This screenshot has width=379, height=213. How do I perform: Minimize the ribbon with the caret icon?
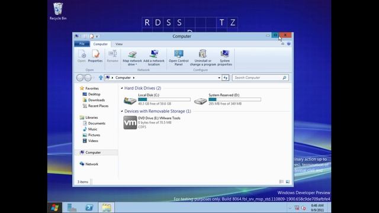(x=282, y=44)
